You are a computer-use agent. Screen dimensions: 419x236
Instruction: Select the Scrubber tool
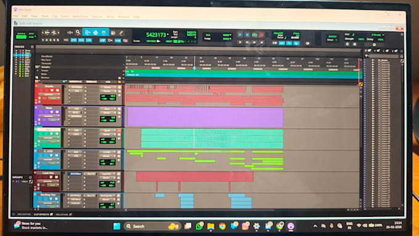(x=113, y=33)
